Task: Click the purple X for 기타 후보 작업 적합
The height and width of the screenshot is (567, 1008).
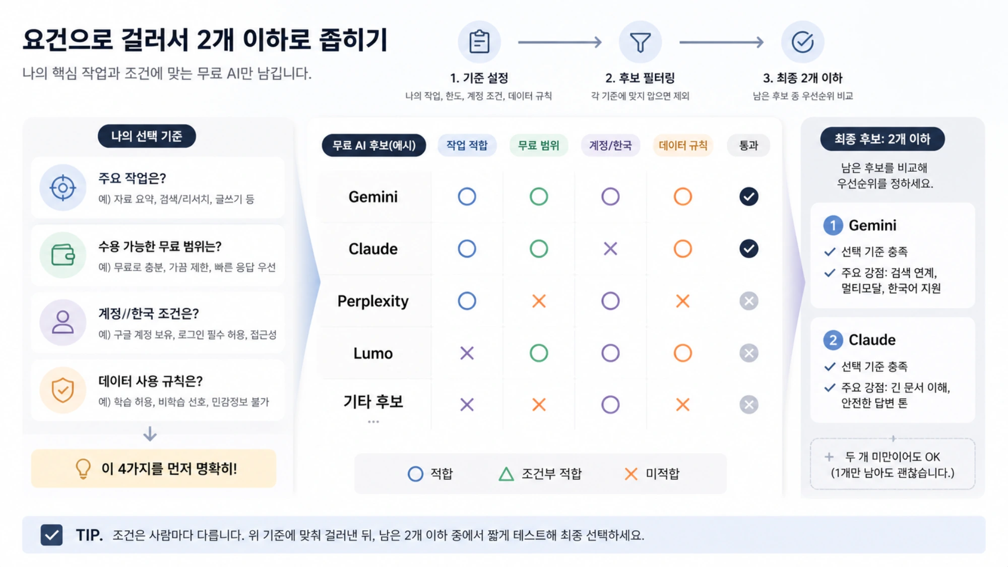Action: 467,405
